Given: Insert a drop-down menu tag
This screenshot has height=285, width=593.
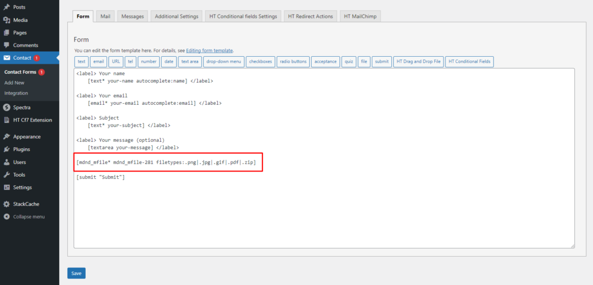Looking at the screenshot, I should tap(223, 61).
